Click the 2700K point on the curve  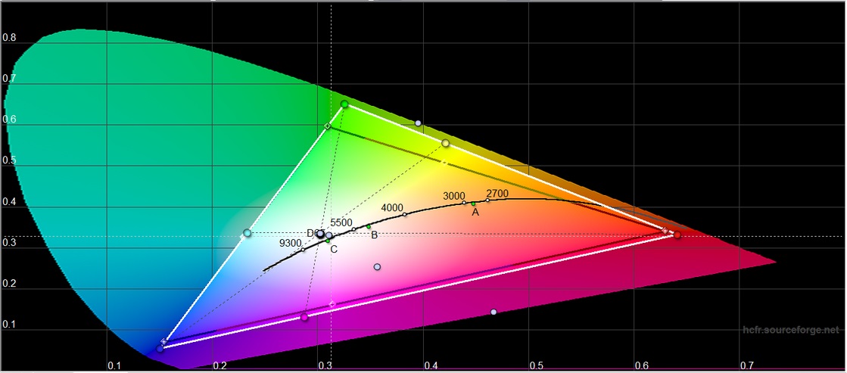(487, 200)
